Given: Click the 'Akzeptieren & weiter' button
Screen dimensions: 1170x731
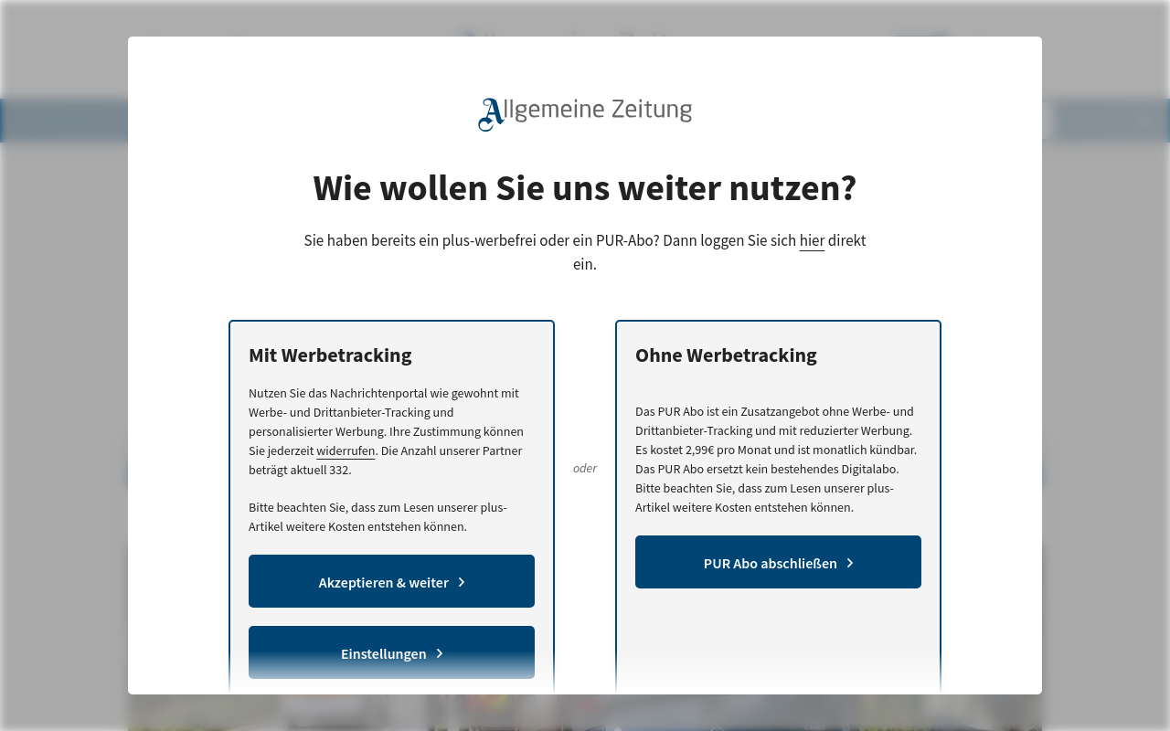Looking at the screenshot, I should 391,581.
